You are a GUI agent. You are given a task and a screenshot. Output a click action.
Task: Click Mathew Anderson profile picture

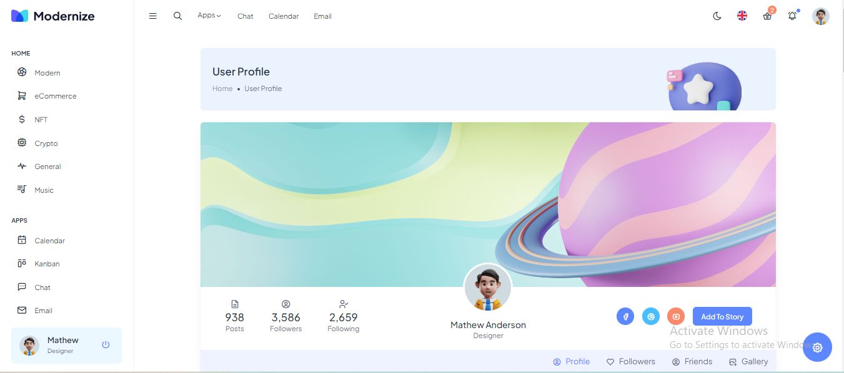pyautogui.click(x=488, y=288)
